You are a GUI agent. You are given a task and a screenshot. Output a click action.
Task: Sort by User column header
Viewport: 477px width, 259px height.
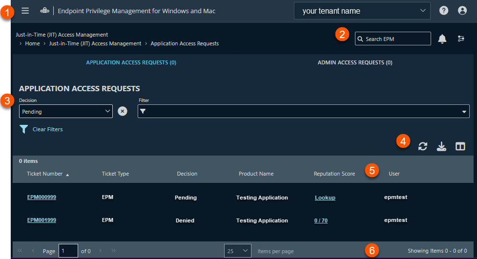pos(394,174)
